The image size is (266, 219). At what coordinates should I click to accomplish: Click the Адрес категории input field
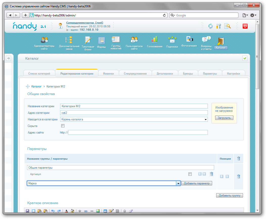[x=134, y=113]
